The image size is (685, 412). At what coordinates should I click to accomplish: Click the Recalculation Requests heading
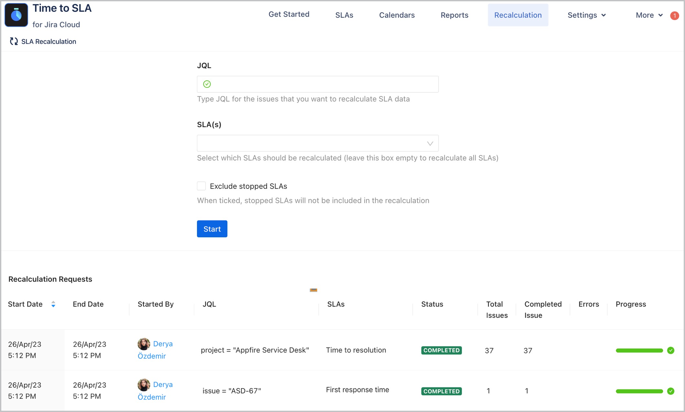(50, 279)
